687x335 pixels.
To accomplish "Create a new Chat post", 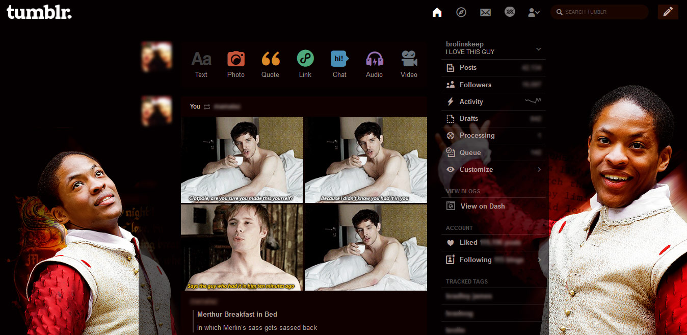I will tap(339, 64).
